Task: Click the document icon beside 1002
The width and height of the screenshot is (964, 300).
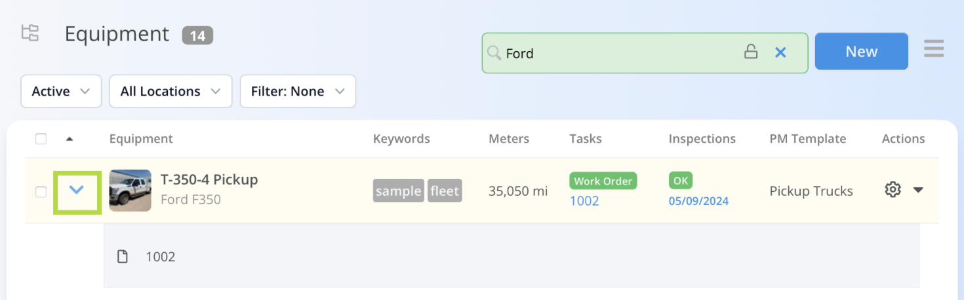Action: point(123,256)
